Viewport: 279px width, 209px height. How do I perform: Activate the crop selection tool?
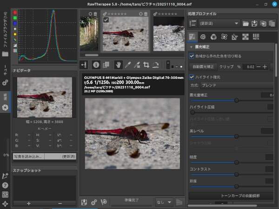point(146,65)
